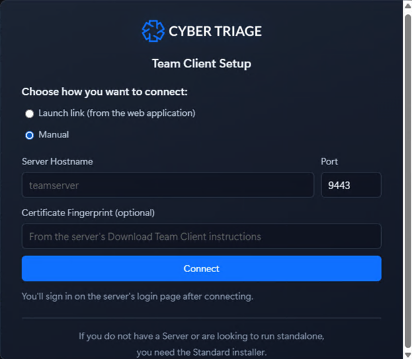This screenshot has height=359, width=412.
Task: Click the 'Port' label
Action: 329,162
